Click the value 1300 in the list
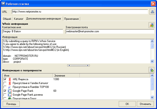The width and height of the screenshot is (157, 109). coord(56,79)
